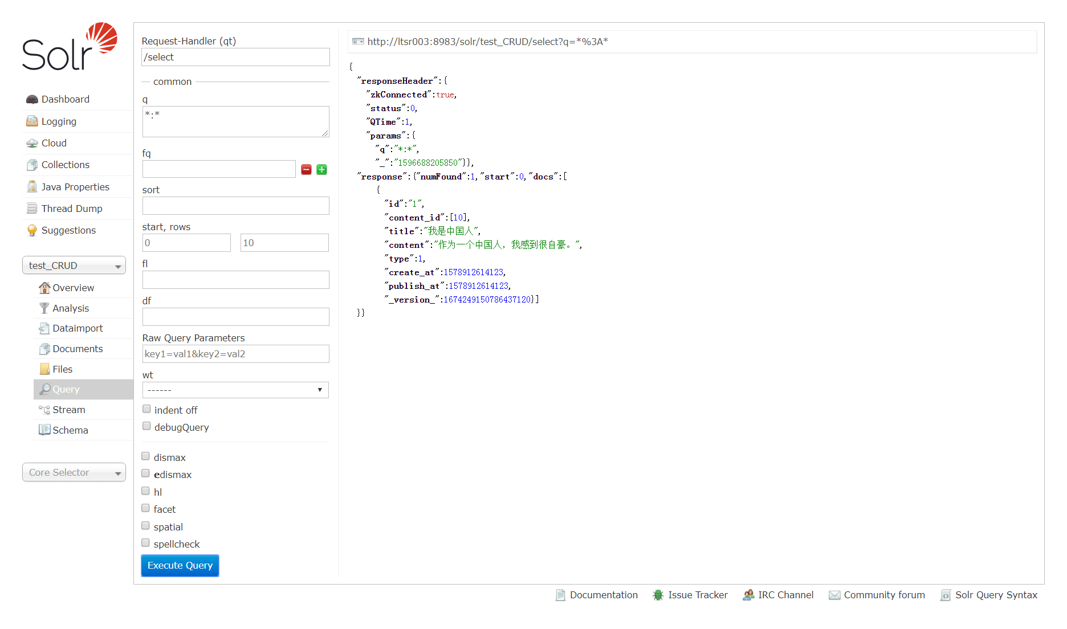Click the sort input field
Screen dimensions: 1067x629
click(x=235, y=206)
